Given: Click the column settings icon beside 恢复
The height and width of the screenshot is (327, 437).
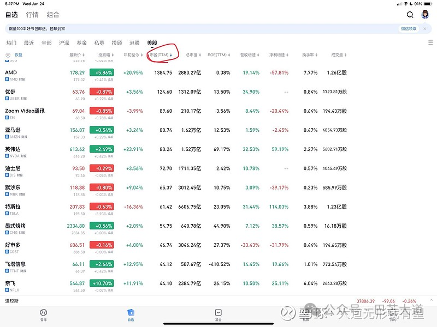Looking at the screenshot, I should pyautogui.click(x=8, y=55).
